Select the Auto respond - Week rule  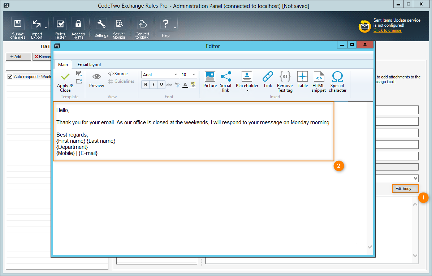point(32,77)
